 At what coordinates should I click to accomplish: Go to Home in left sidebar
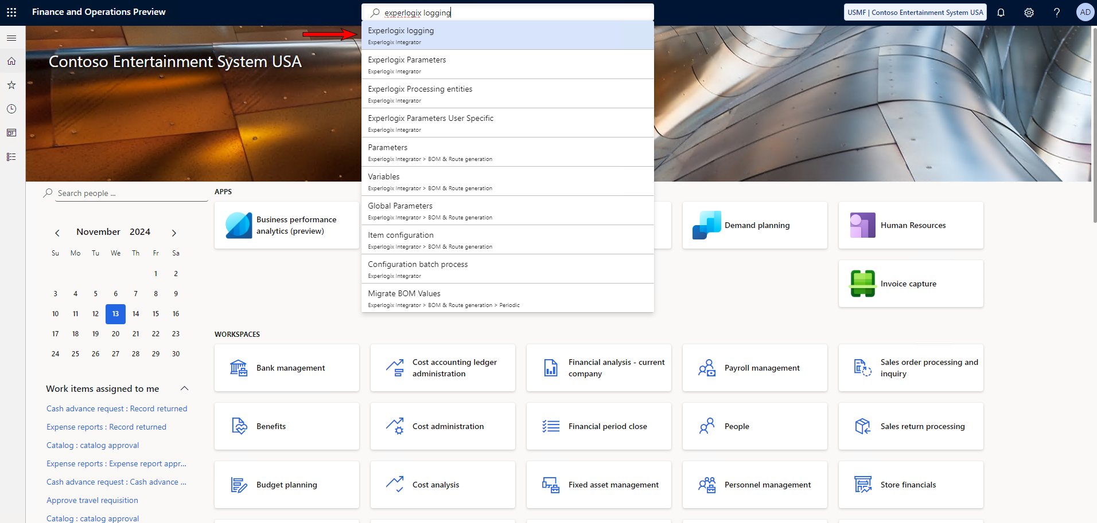pyautogui.click(x=11, y=61)
